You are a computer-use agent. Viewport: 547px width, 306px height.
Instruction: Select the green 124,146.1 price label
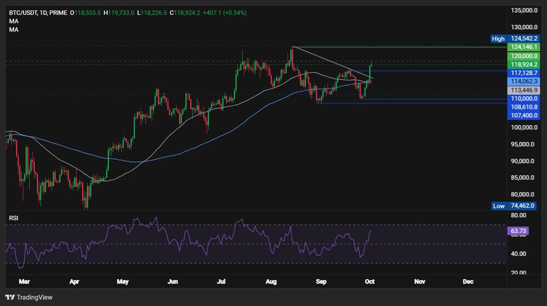coord(523,47)
